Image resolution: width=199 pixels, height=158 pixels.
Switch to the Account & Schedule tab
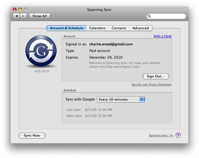point(67,28)
